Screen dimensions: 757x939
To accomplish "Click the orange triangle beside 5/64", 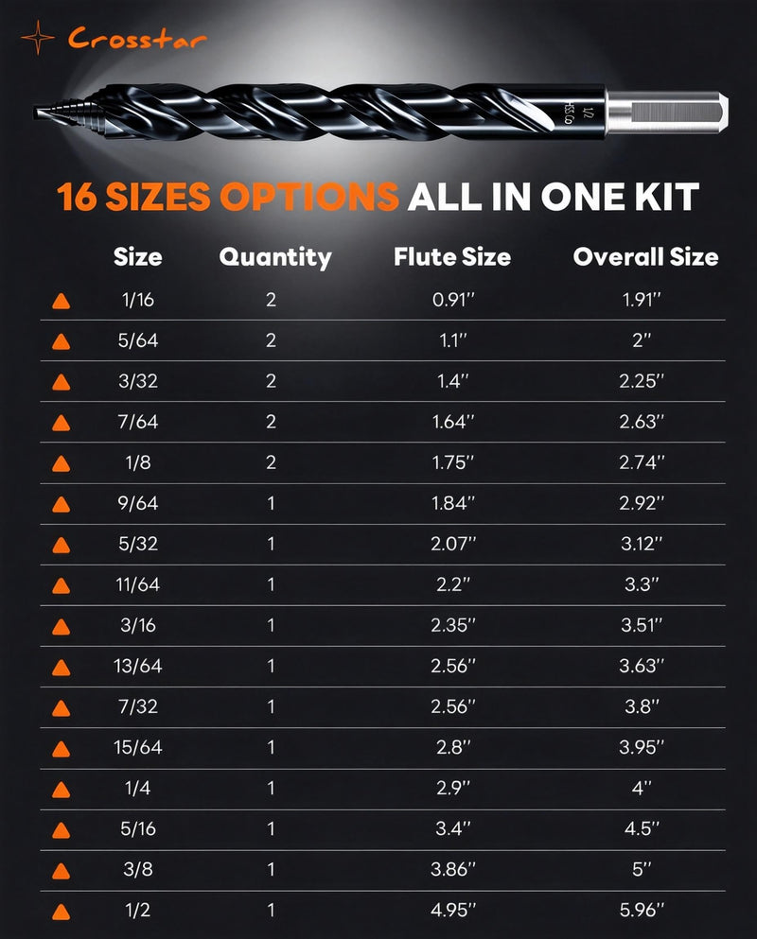I will coord(62,342).
